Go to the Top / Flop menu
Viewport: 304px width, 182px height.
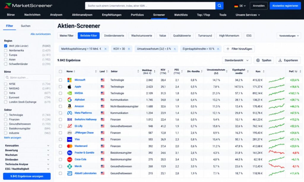coord(203,15)
